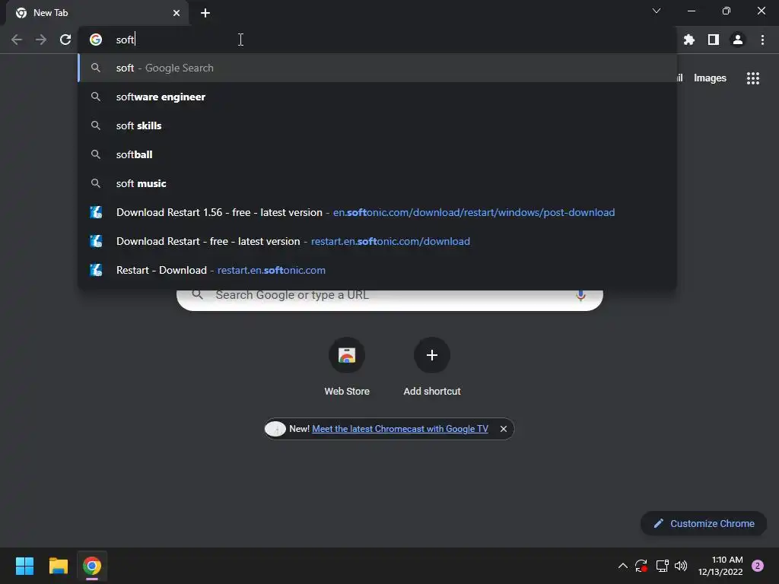The width and height of the screenshot is (779, 584).
Task: Show hidden tray icons chevron
Action: click(622, 566)
